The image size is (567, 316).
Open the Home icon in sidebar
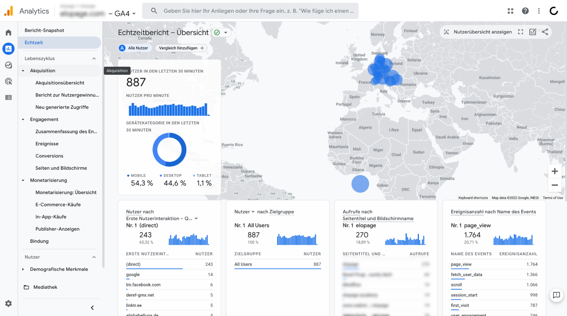pyautogui.click(x=9, y=33)
